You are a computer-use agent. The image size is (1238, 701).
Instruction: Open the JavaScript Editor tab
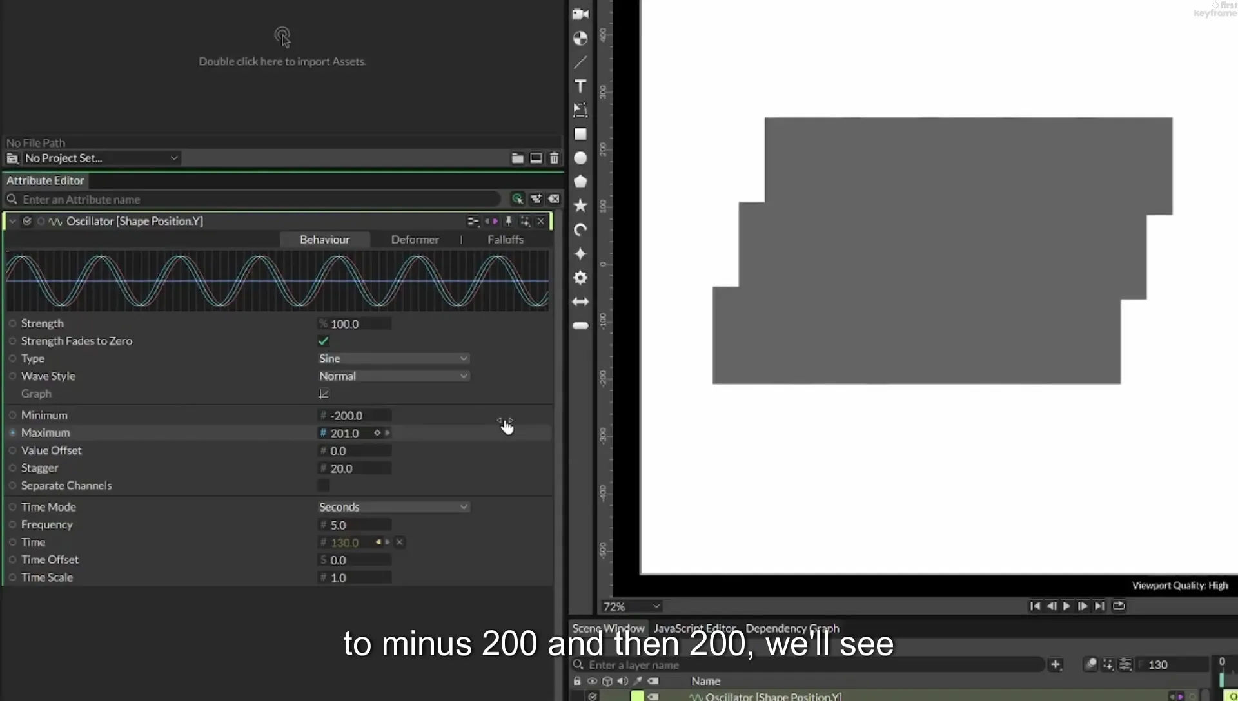694,628
